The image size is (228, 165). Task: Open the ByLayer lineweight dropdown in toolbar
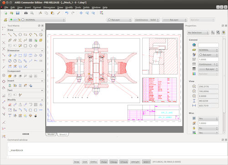click(x=175, y=20)
